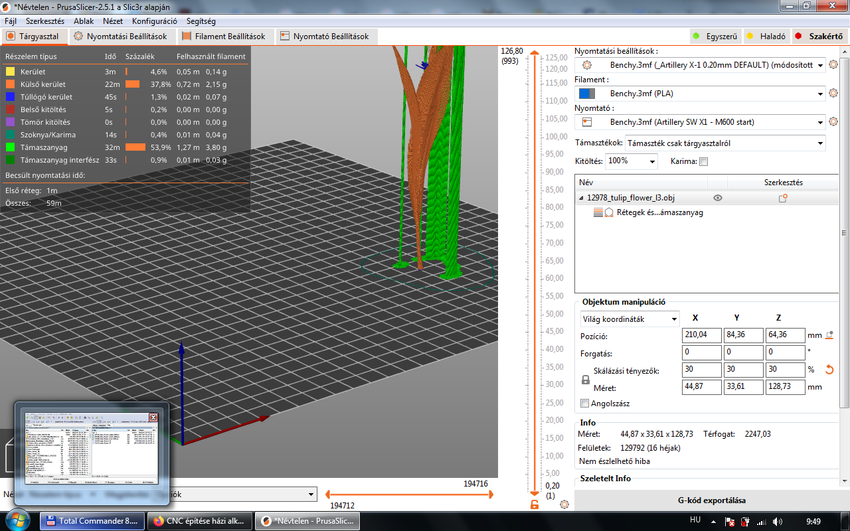Screen dimensions: 850x531
Task: Toggle the Karima checkbox
Action: pos(703,161)
